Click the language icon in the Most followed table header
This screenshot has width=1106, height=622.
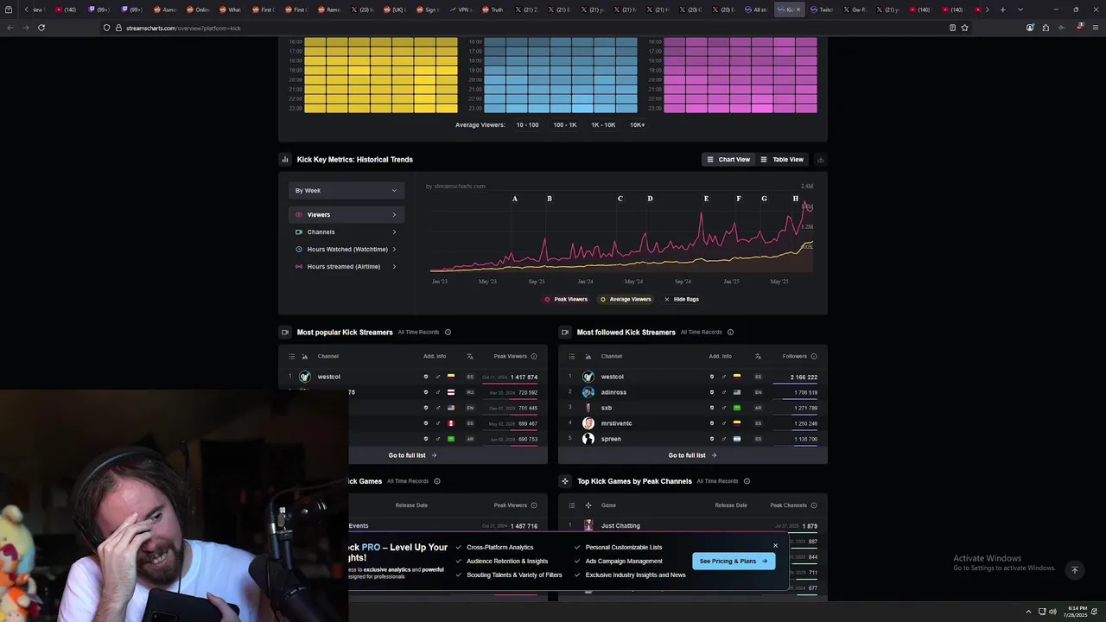point(758,356)
